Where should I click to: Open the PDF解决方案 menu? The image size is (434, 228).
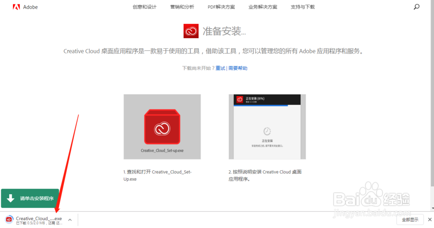[221, 7]
